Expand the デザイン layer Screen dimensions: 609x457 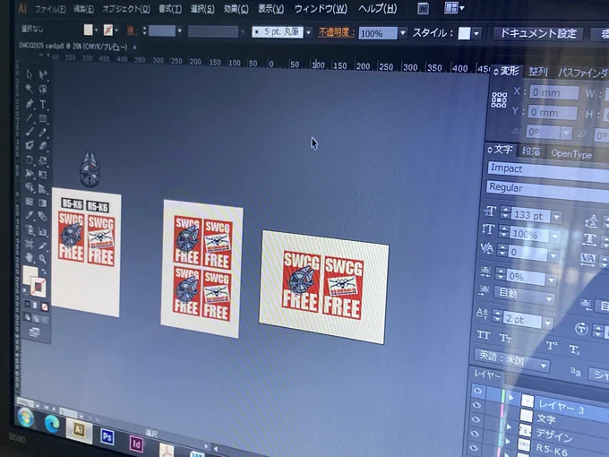[510, 427]
